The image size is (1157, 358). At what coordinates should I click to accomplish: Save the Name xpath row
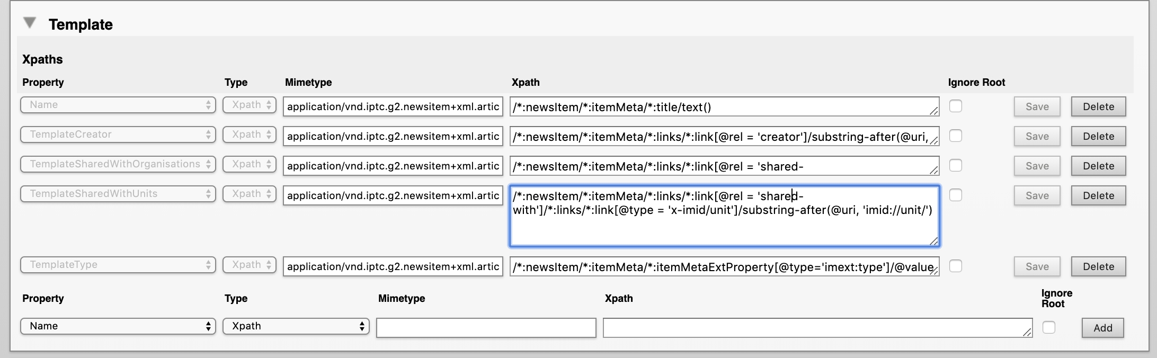tap(1037, 107)
